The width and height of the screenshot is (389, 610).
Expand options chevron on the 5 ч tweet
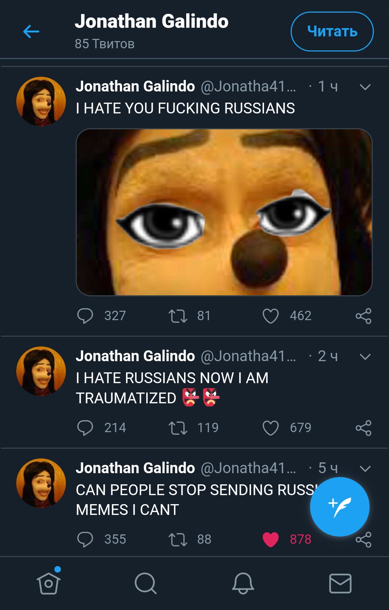click(365, 468)
